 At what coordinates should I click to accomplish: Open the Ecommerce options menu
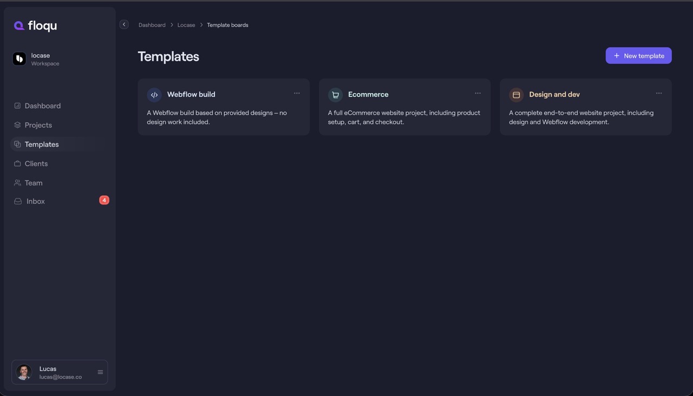pyautogui.click(x=478, y=93)
